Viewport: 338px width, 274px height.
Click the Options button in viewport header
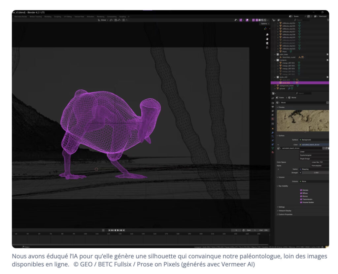pos(264,24)
